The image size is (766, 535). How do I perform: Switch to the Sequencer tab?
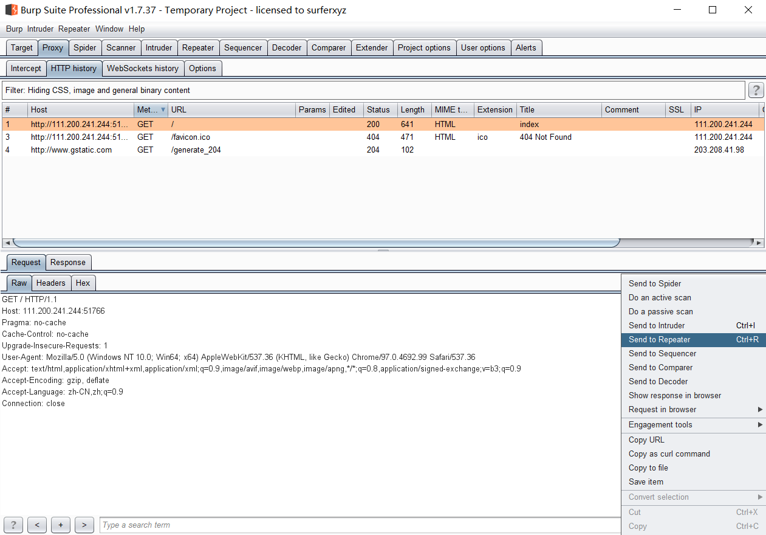coord(243,48)
